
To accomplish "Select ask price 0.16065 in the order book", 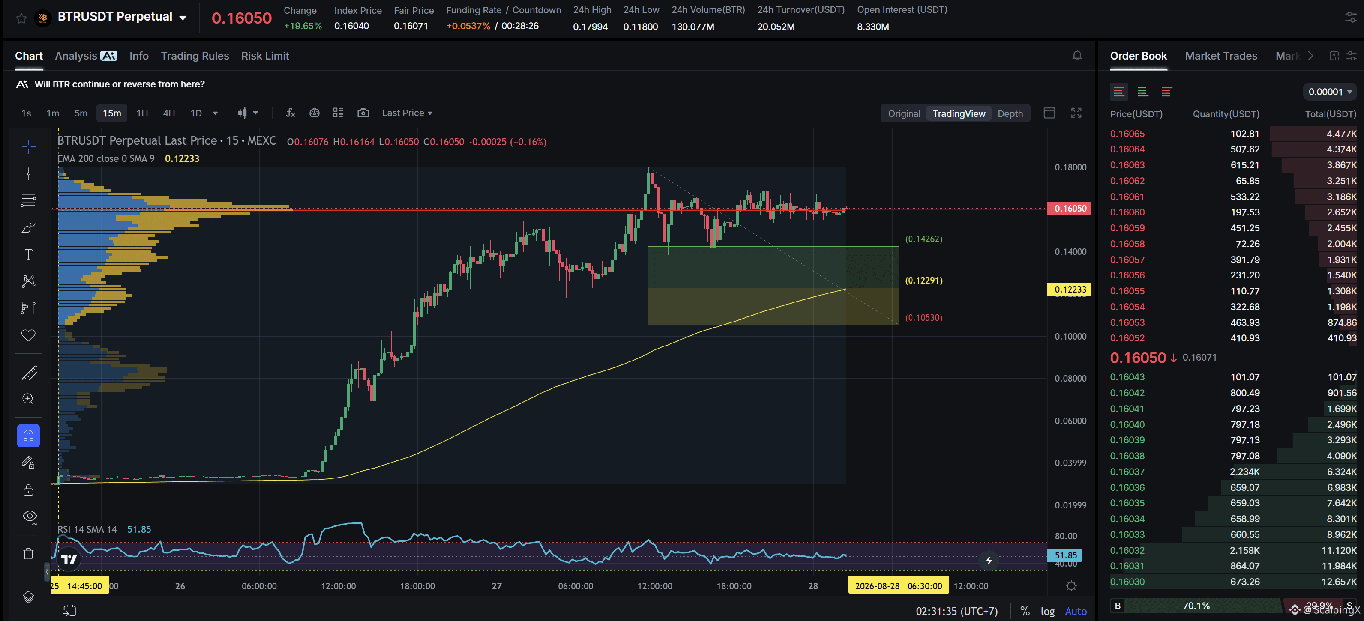I will tap(1127, 134).
